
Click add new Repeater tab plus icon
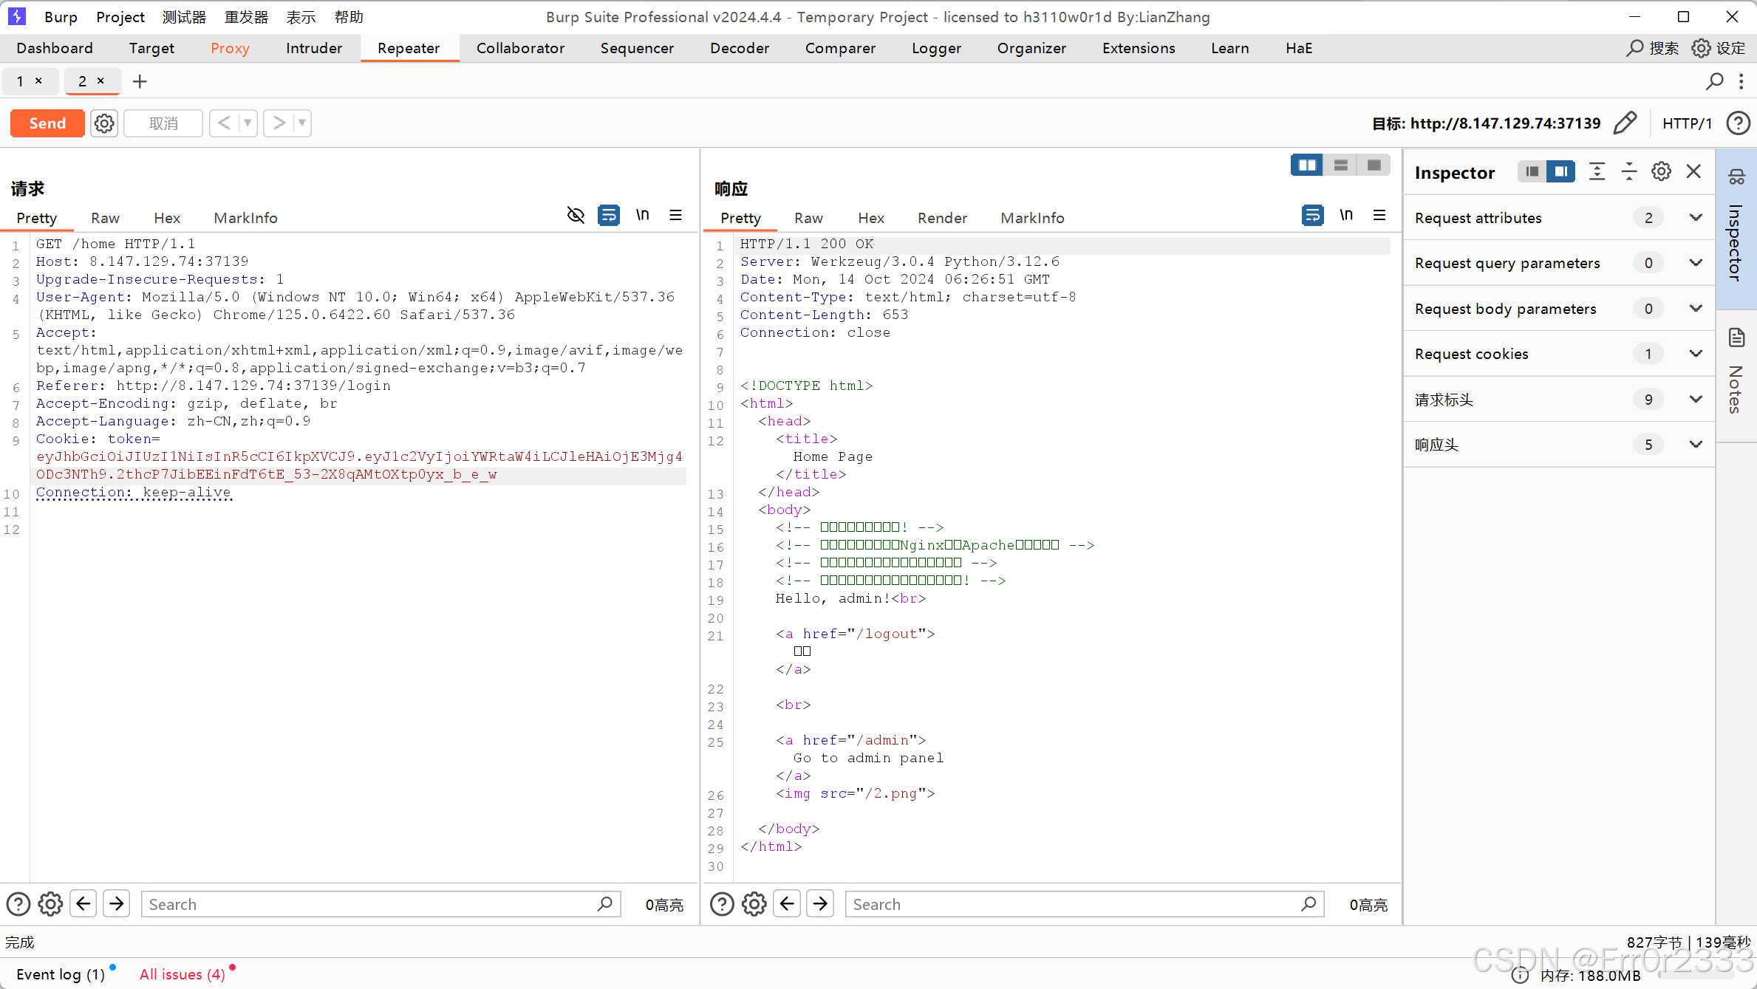(x=140, y=81)
